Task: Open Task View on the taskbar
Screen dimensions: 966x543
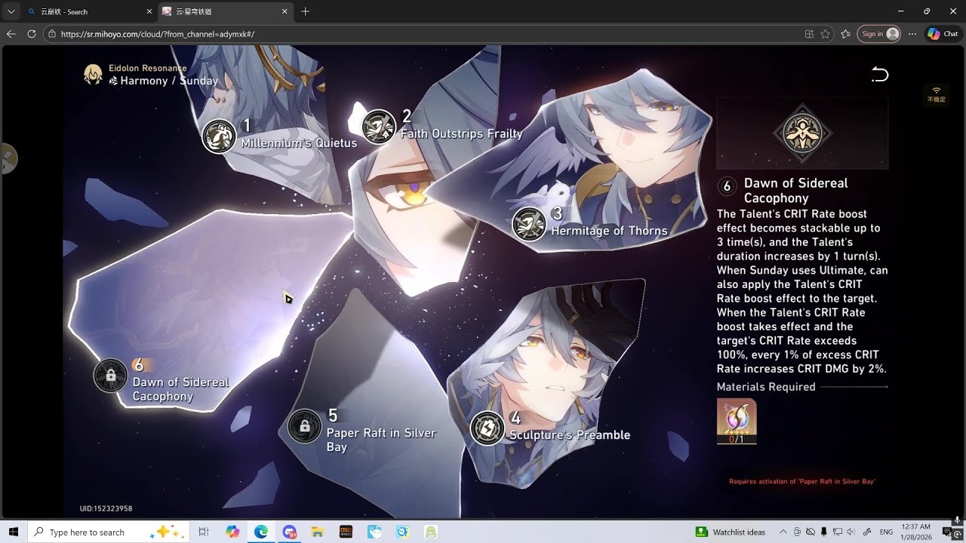Action: 203,532
